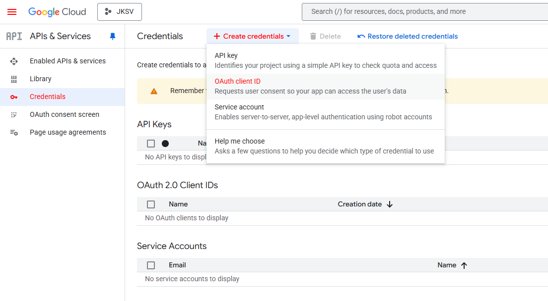Screen dimensions: 548x301
Task: Sort service accounts by Name arrow
Action: click(464, 265)
